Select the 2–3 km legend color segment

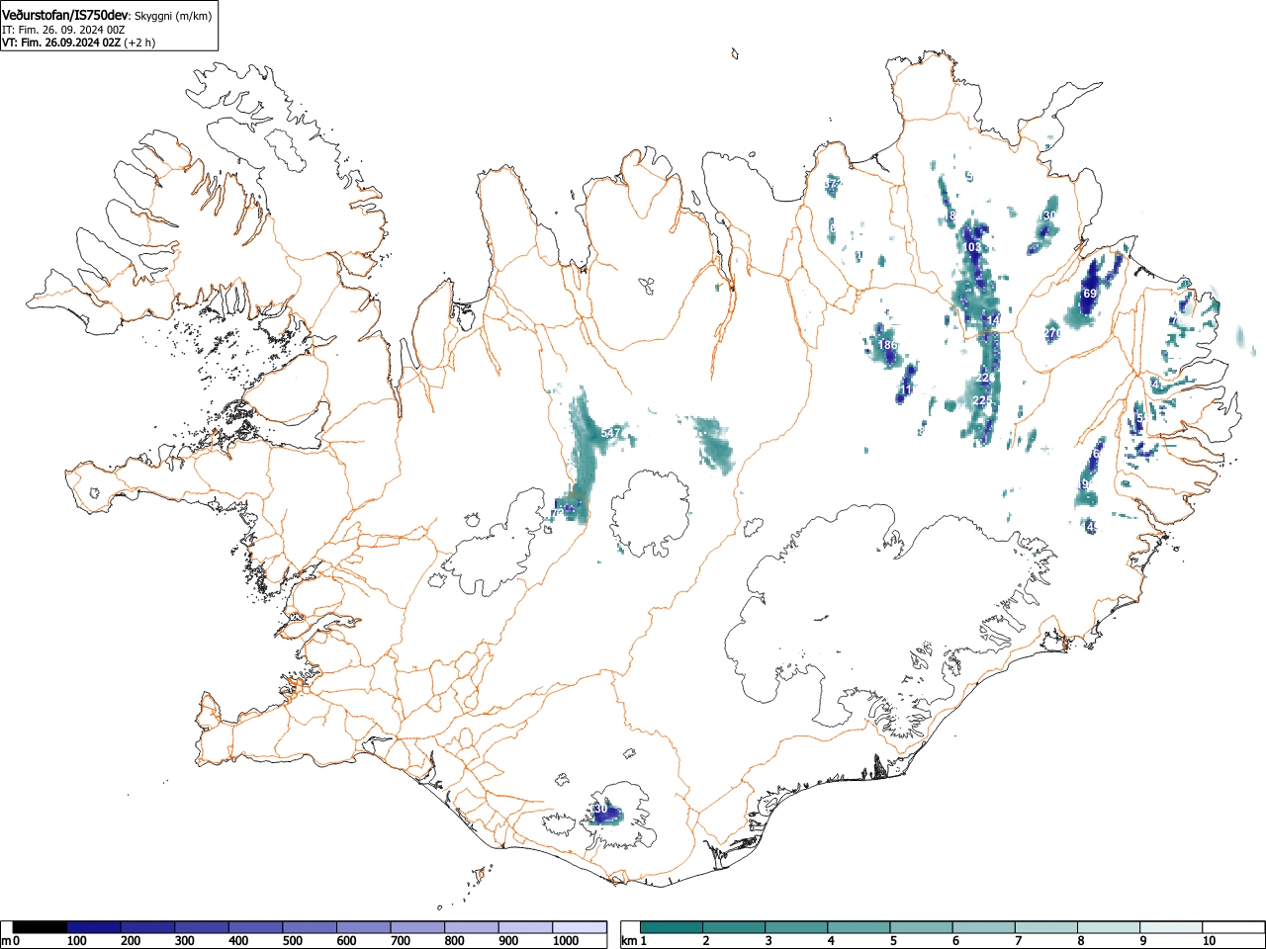coord(734,927)
